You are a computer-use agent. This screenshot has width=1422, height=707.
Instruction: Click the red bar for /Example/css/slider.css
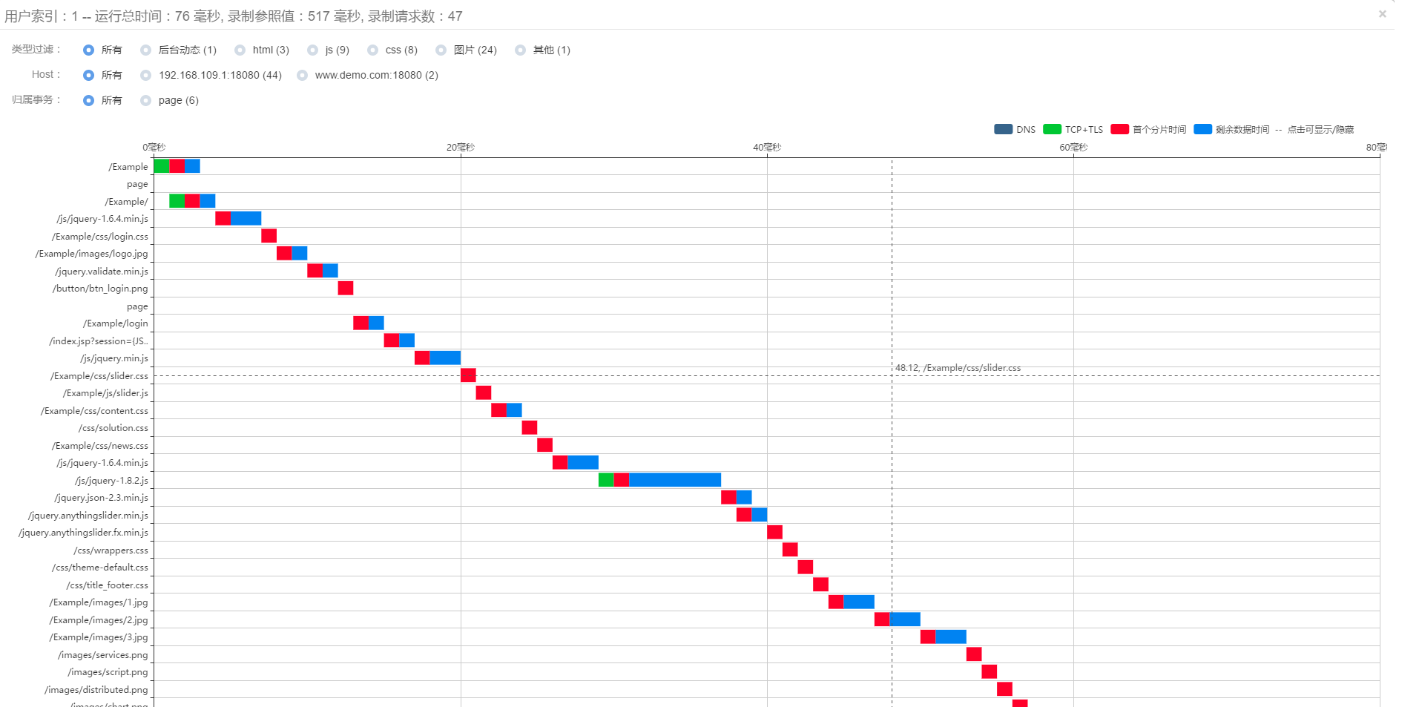click(468, 375)
